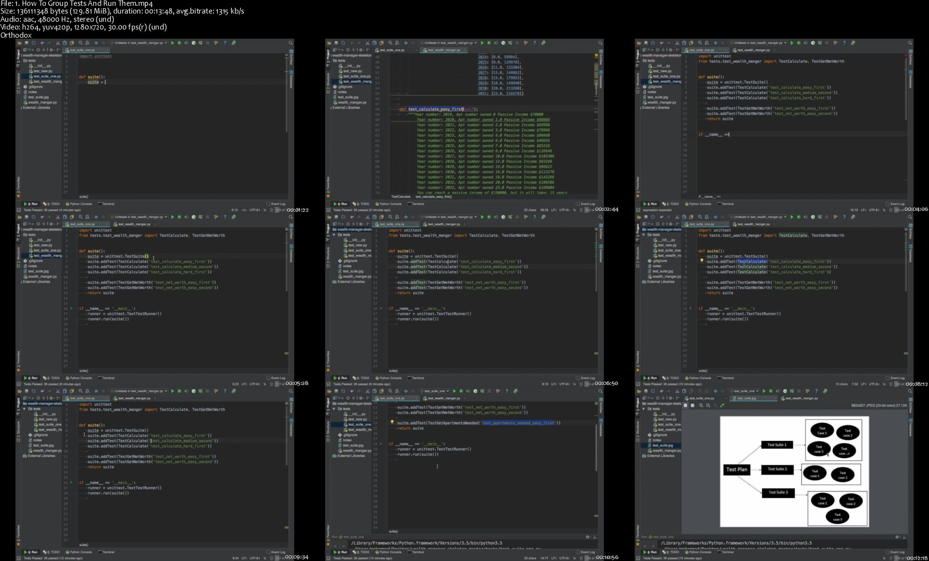Toggle the grid icon in the 00:12:18 image viewer

point(693,405)
